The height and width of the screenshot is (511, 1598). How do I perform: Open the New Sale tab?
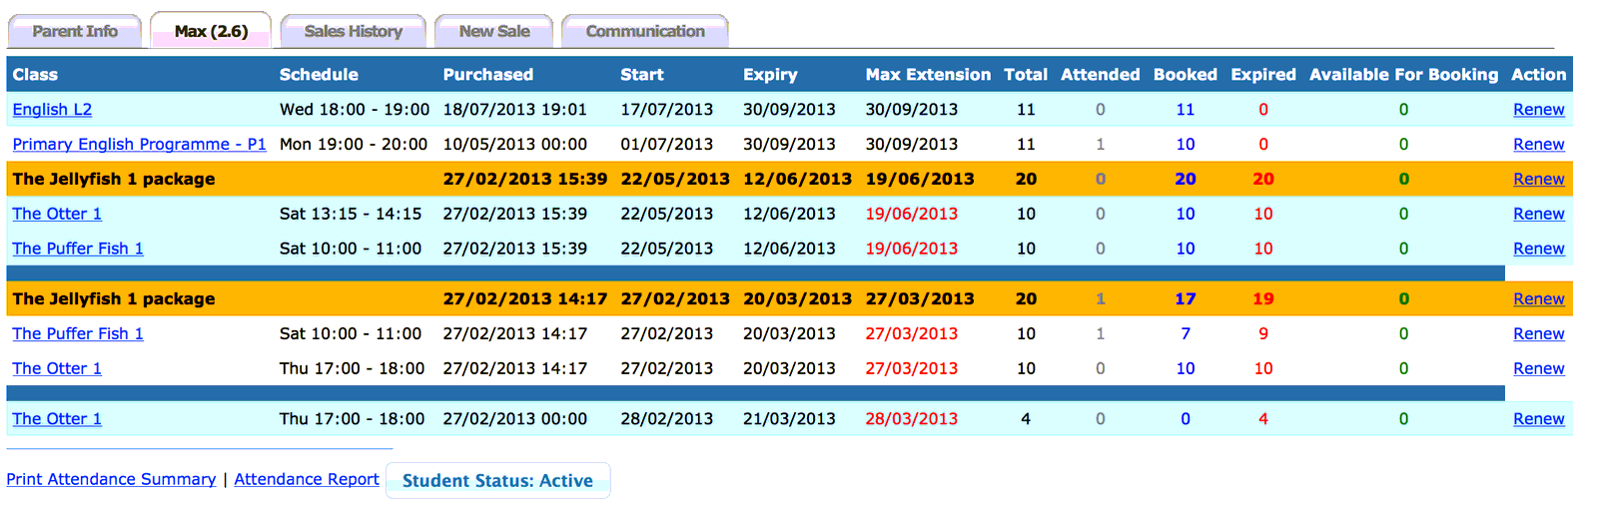pyautogui.click(x=494, y=31)
